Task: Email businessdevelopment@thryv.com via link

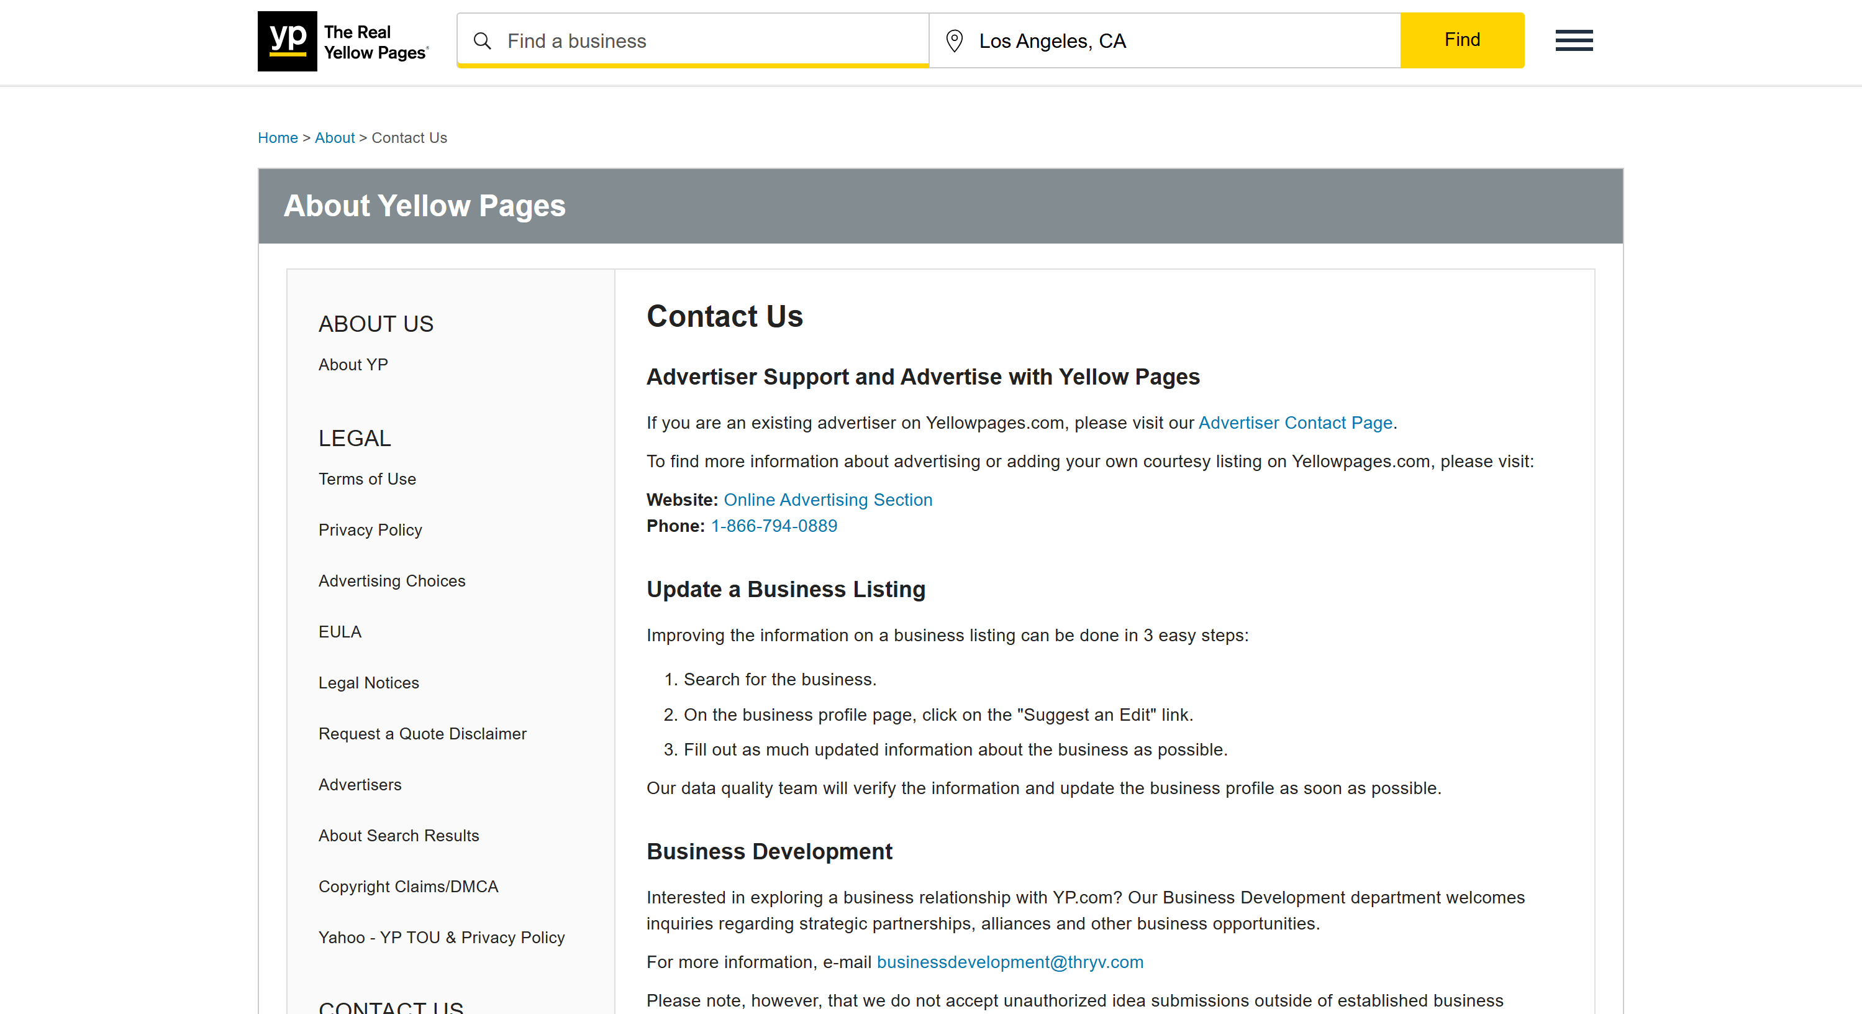Action: (1010, 962)
